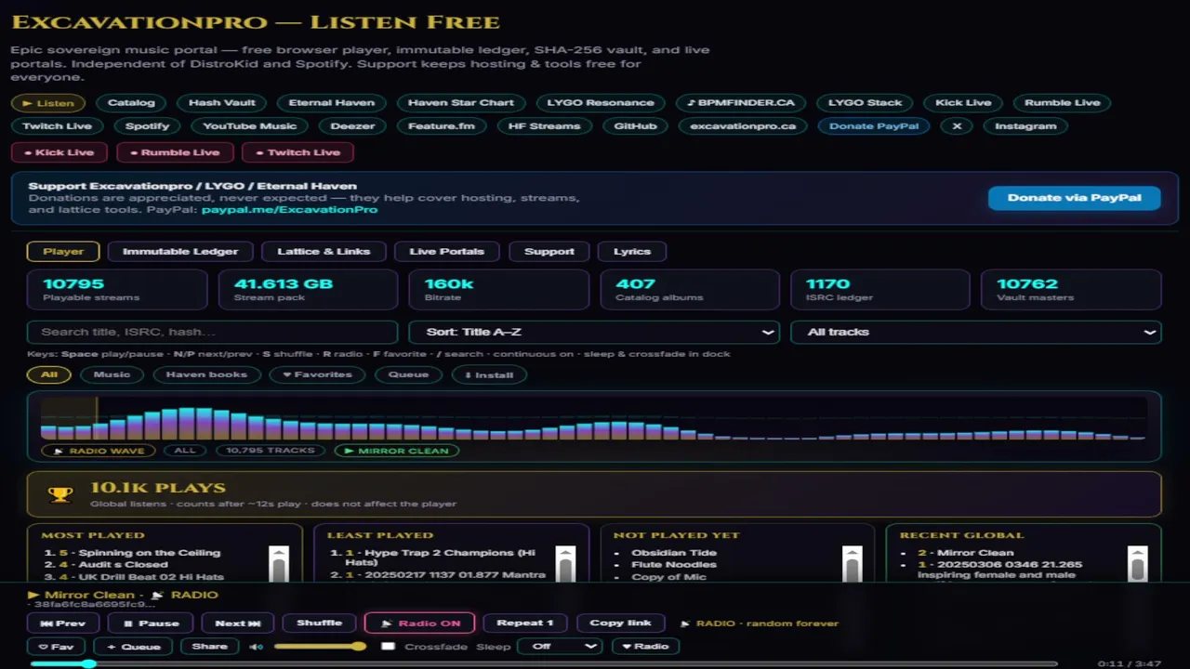Open the 10,795 TRACKS chip

(271, 451)
